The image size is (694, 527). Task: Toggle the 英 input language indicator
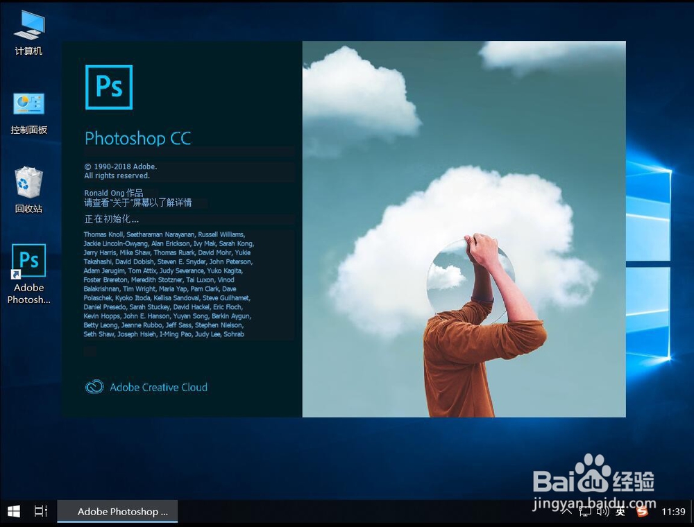tap(620, 512)
